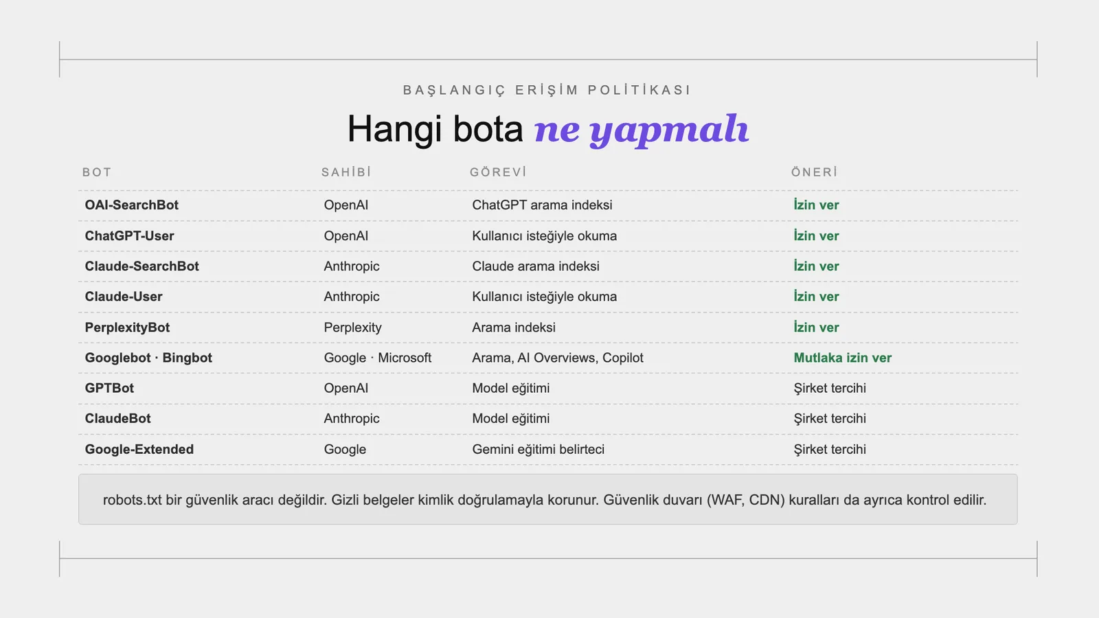
Task: Click Kullanıcı isteğiyle okuma in ChatGPT-User row
Action: click(x=545, y=236)
